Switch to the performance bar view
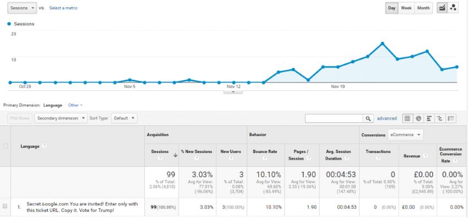468x218 pixels. 429,118
